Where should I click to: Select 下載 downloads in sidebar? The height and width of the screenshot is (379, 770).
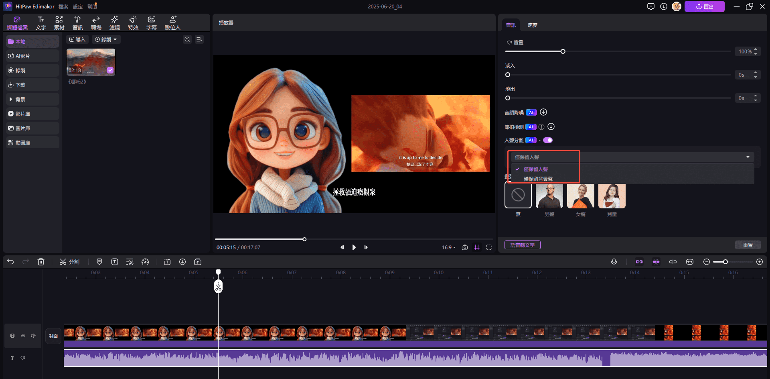click(x=32, y=85)
